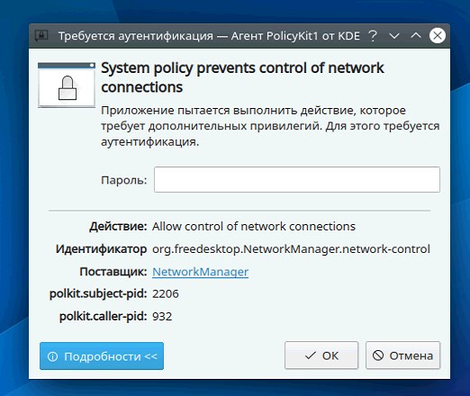The height and width of the screenshot is (396, 470).
Task: Click the action identifier org.freedesktop.NetworkManager.network-control text
Action: [291, 249]
